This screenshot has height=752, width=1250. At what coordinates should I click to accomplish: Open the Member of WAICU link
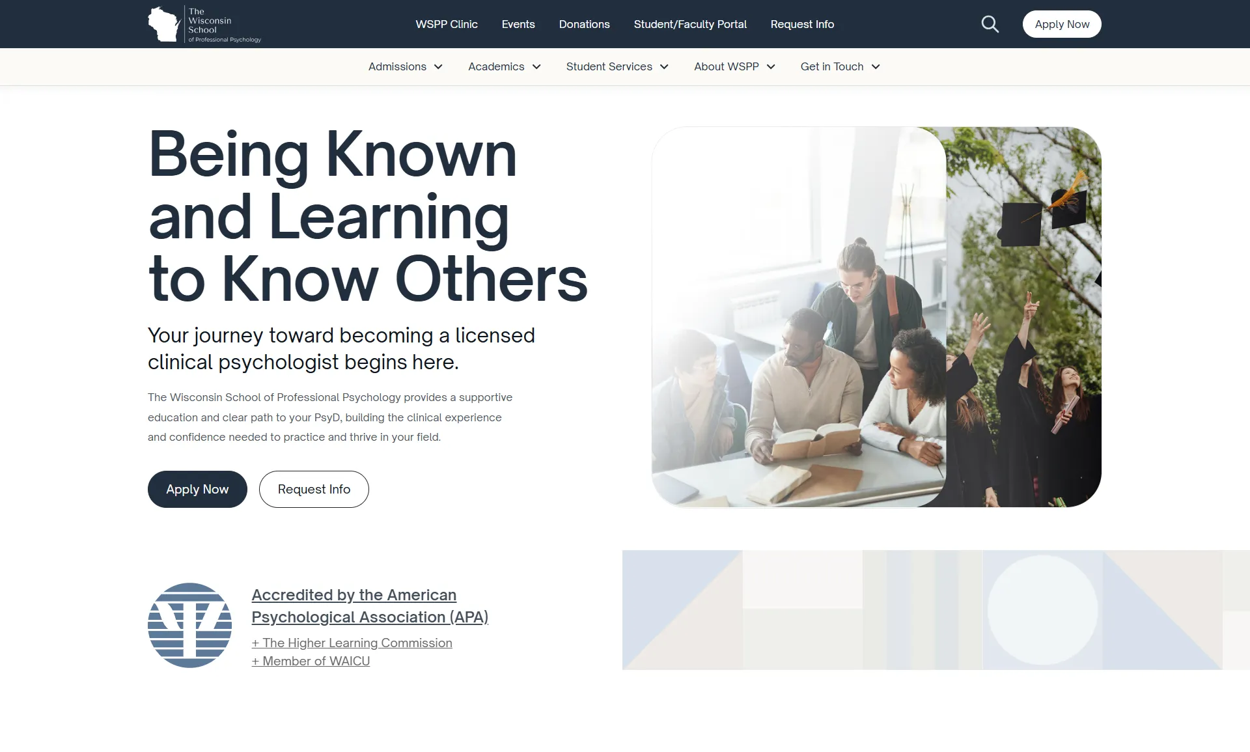click(x=311, y=661)
